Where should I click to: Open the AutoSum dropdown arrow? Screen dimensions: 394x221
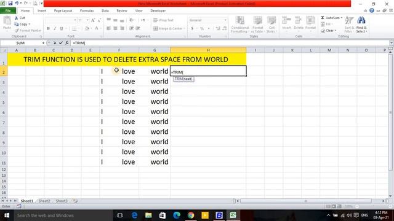click(x=342, y=18)
